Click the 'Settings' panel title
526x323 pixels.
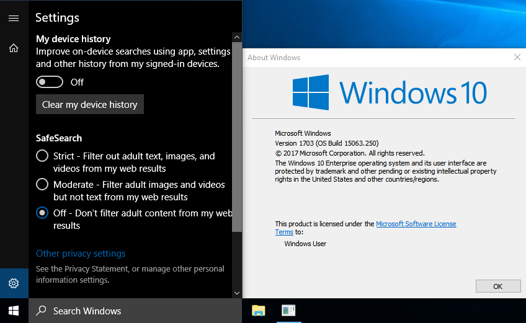[x=57, y=18]
